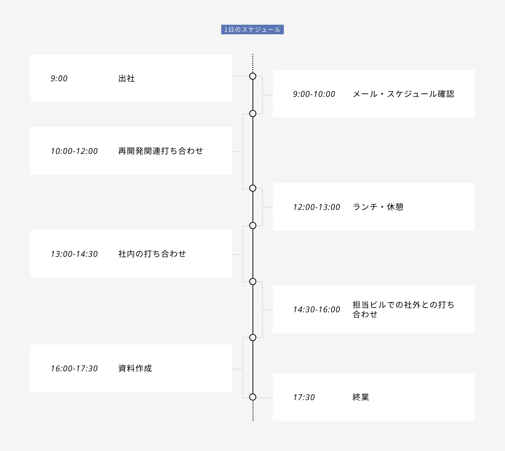Image resolution: width=505 pixels, height=451 pixels.
Task: Click the timeline circle marking 10:00
Action: (253, 114)
